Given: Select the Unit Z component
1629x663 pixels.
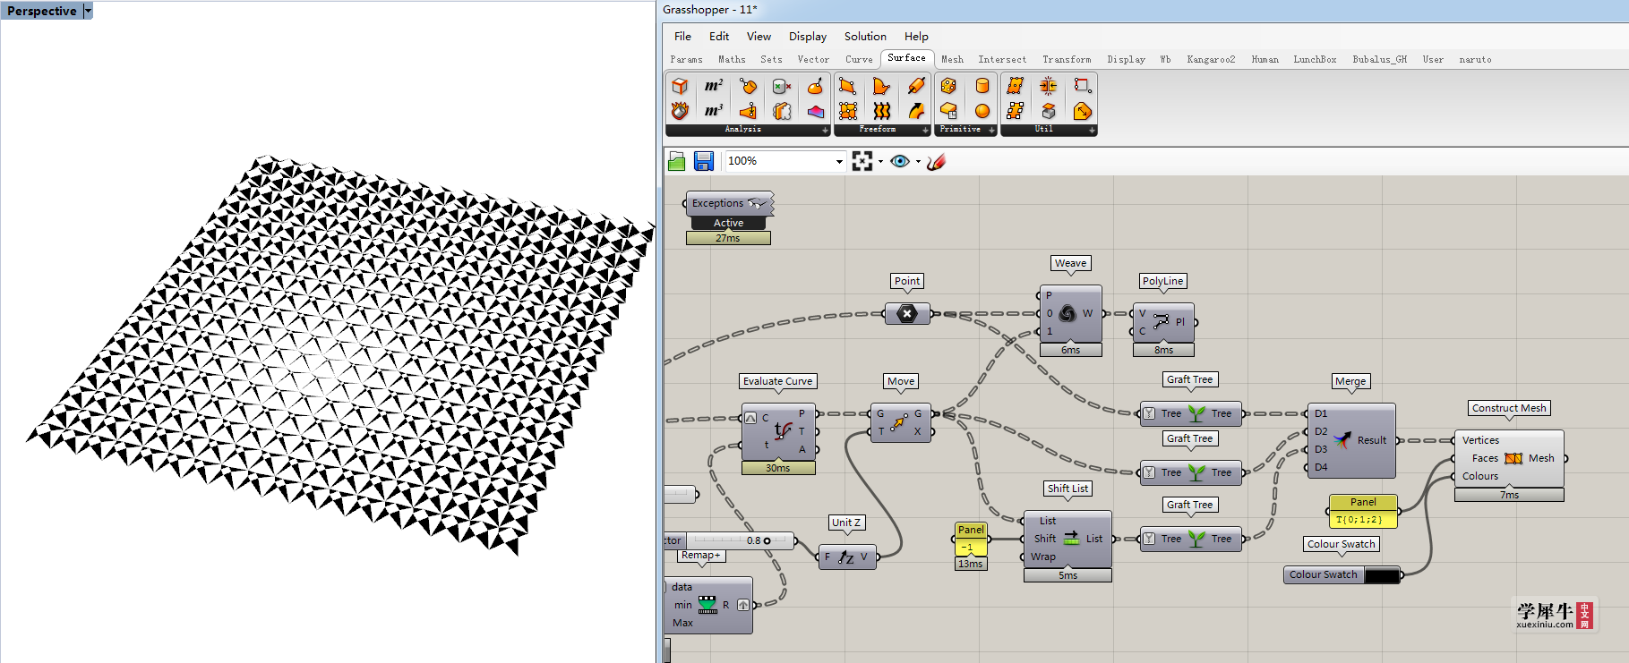Looking at the screenshot, I should pyautogui.click(x=846, y=557).
